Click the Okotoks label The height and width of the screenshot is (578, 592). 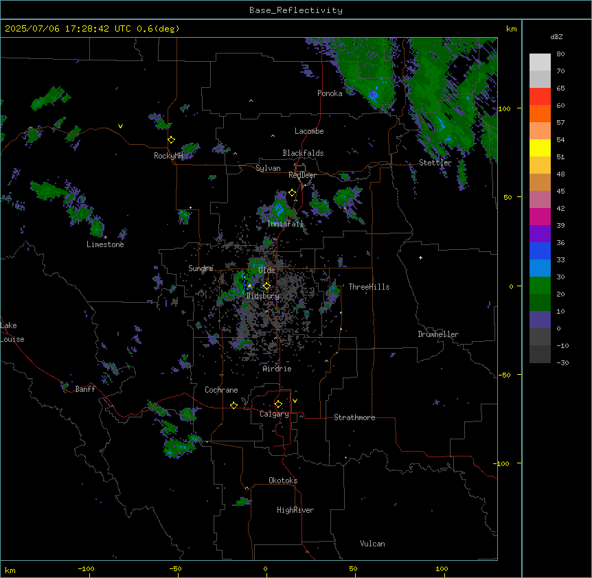(283, 481)
